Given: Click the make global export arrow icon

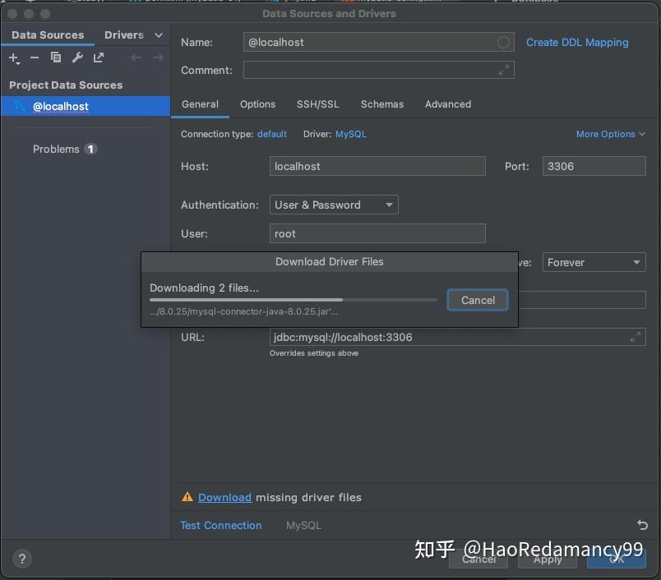Looking at the screenshot, I should point(99,58).
